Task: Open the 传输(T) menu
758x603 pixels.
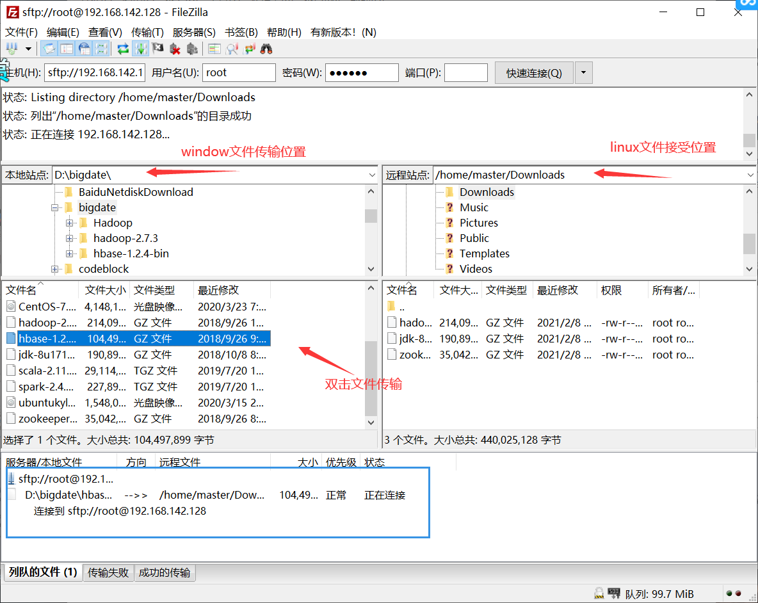Action: click(147, 33)
